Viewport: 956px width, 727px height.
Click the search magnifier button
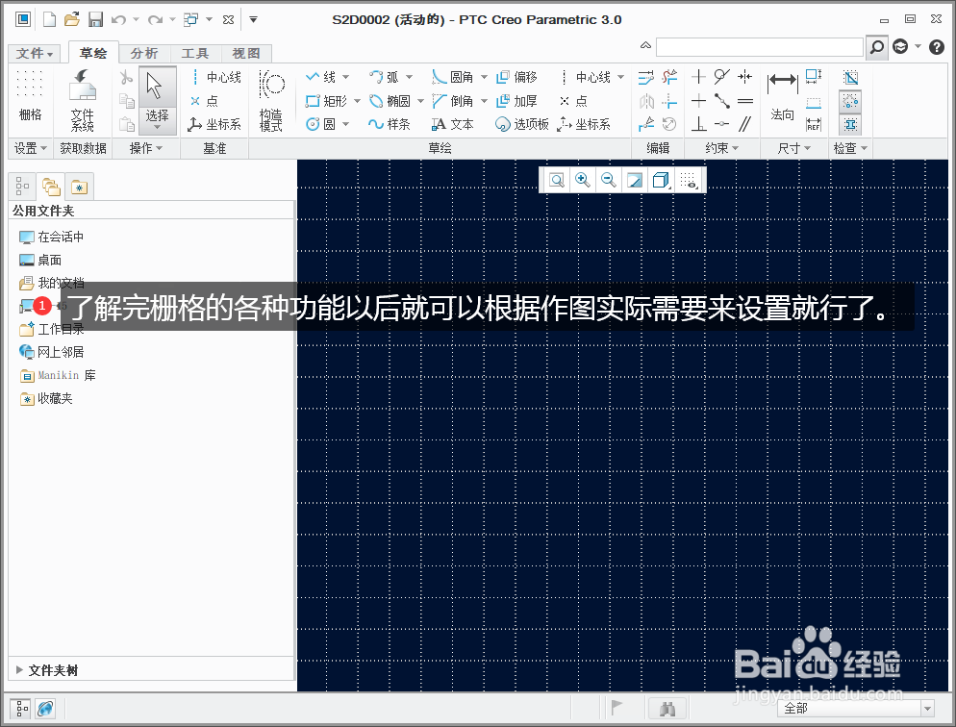pos(877,47)
